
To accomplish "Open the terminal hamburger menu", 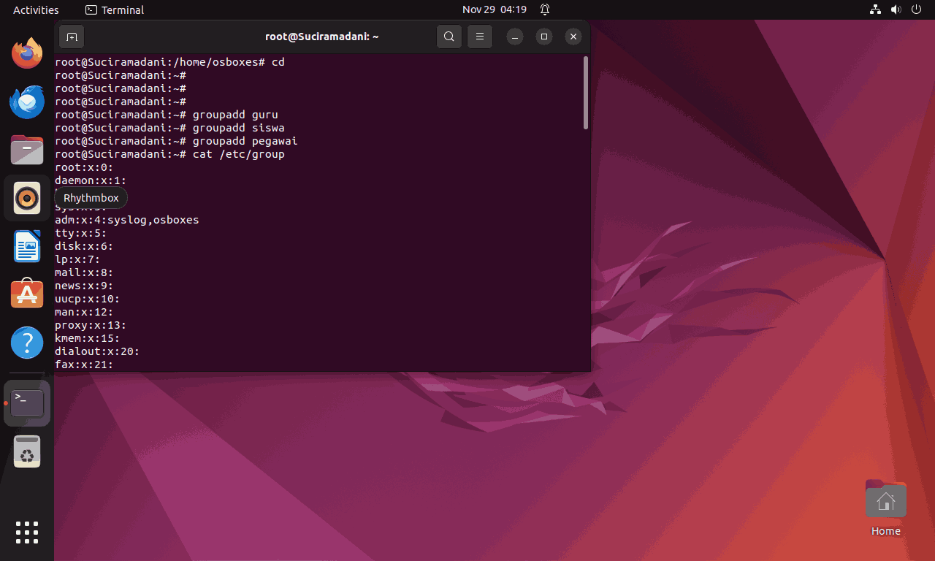I will (479, 37).
